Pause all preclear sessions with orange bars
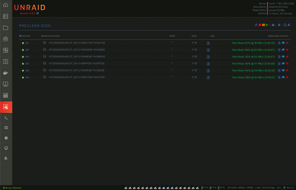Viewport: 296px width, 190px height. (263, 25)
